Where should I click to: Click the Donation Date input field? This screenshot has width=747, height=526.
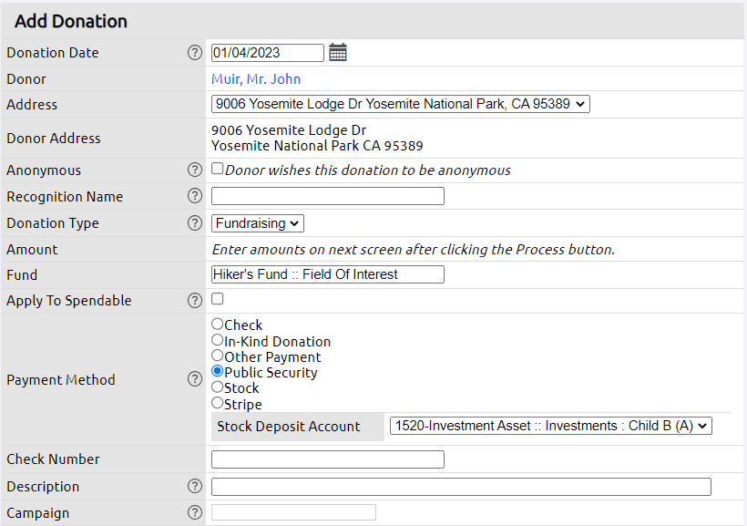(x=268, y=53)
